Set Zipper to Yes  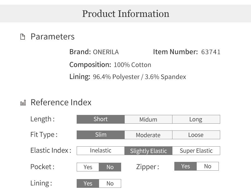click(185, 166)
